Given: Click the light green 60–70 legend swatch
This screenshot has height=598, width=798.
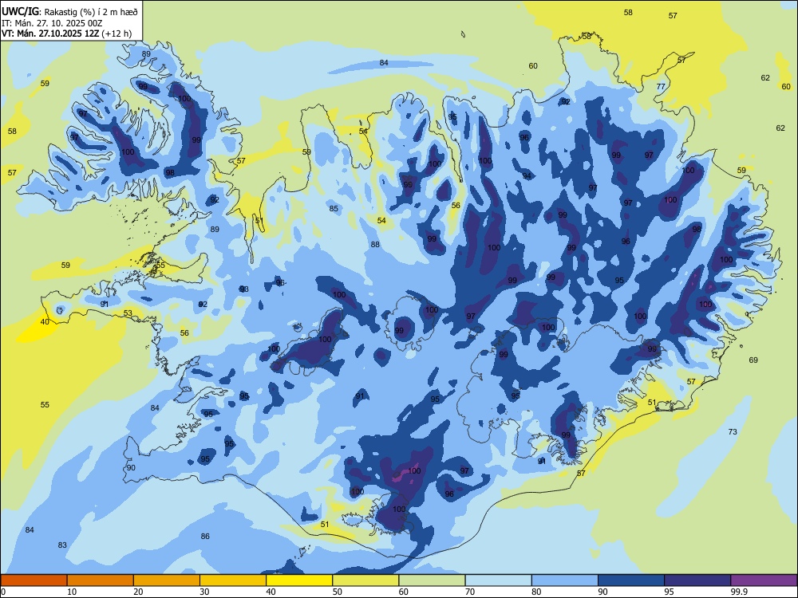Looking at the screenshot, I should 432,580.
